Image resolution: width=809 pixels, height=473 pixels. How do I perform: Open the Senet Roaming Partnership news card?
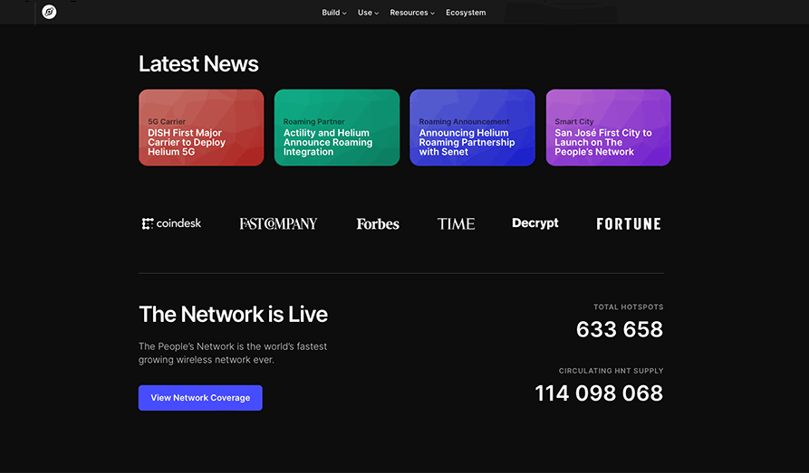click(x=472, y=128)
